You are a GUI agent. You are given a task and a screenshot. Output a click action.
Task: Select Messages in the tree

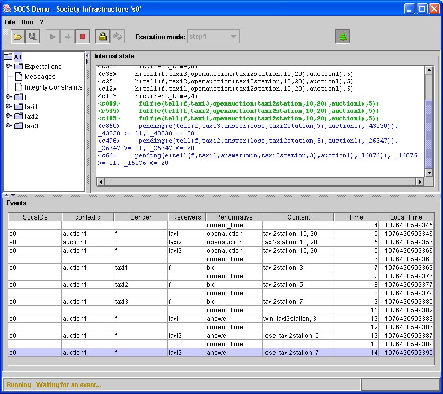40,77
